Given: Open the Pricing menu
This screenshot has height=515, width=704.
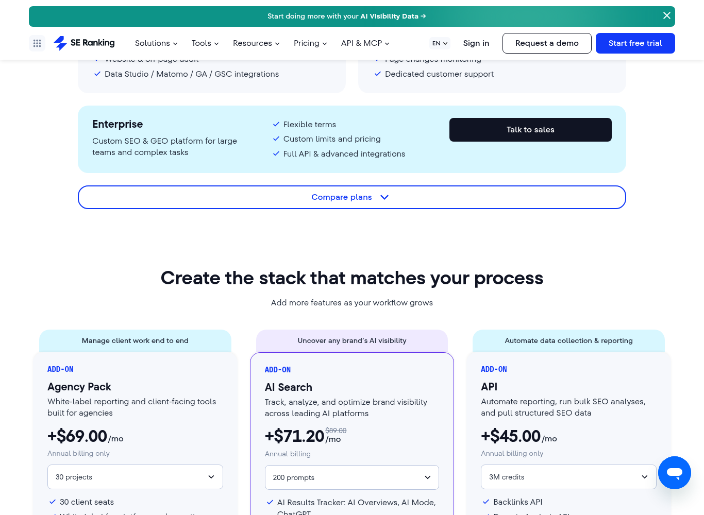Looking at the screenshot, I should (310, 43).
